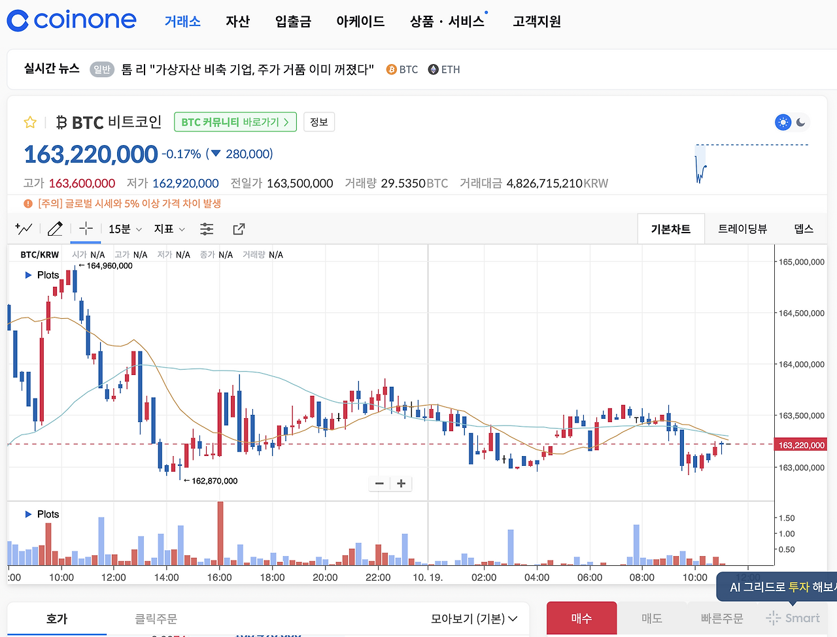
Task: Favorite BTC by clicking the star icon
Action: coord(30,122)
